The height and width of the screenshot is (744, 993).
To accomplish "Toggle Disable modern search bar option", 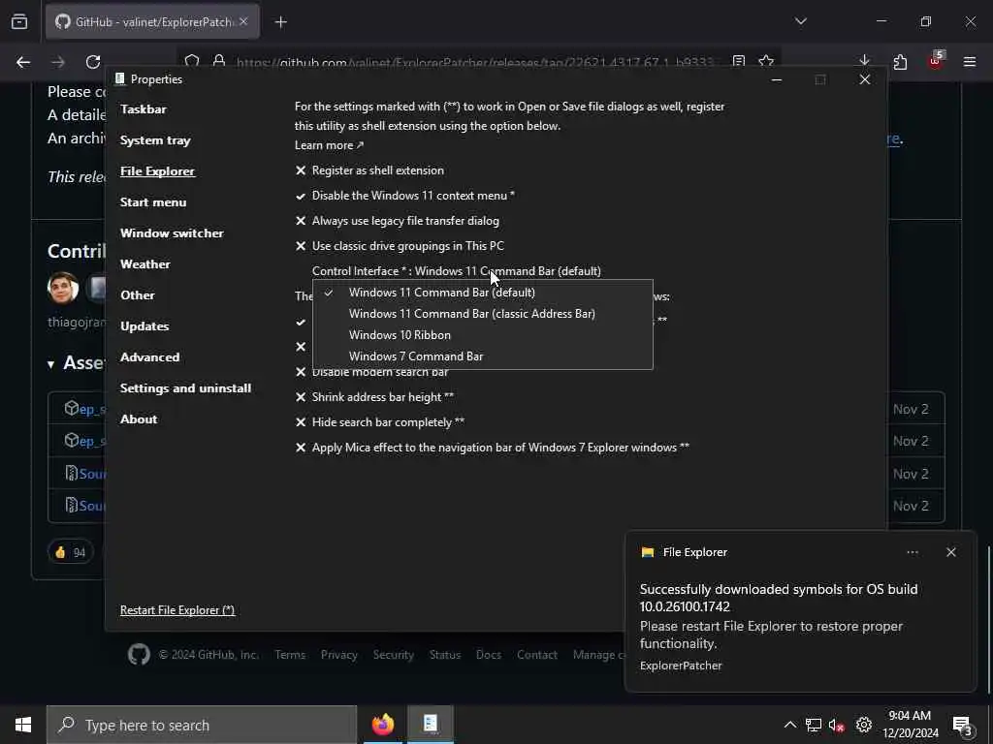I will coord(371,373).
